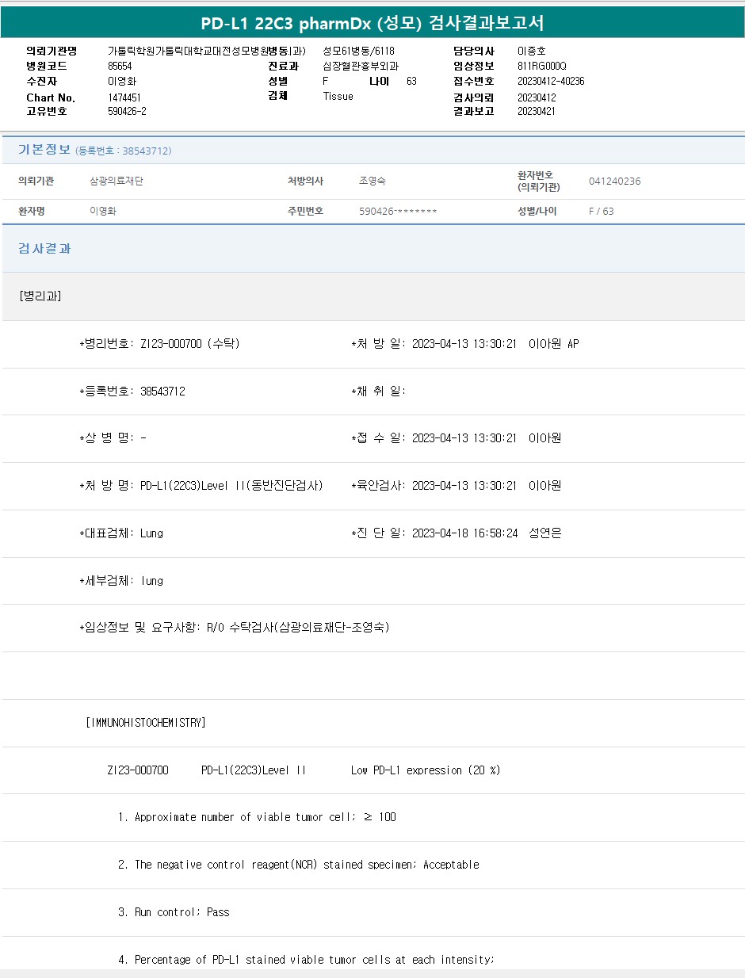The image size is (745, 978).
Task: Click the negative control reagent Acceptable line
Action: pyautogui.click(x=298, y=864)
